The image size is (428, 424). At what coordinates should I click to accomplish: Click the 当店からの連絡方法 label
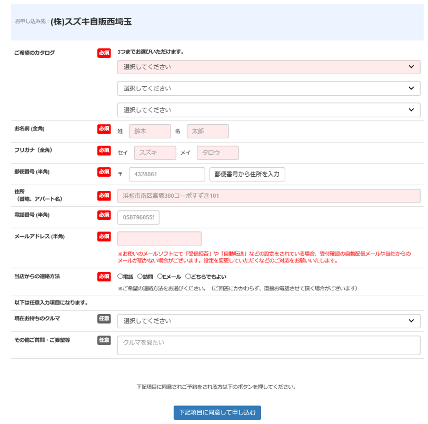tap(37, 276)
